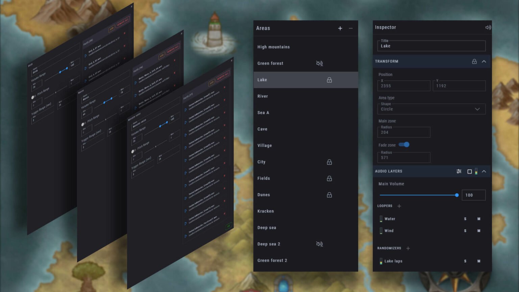Click the level meter icon beside the Water looper

pos(381,219)
